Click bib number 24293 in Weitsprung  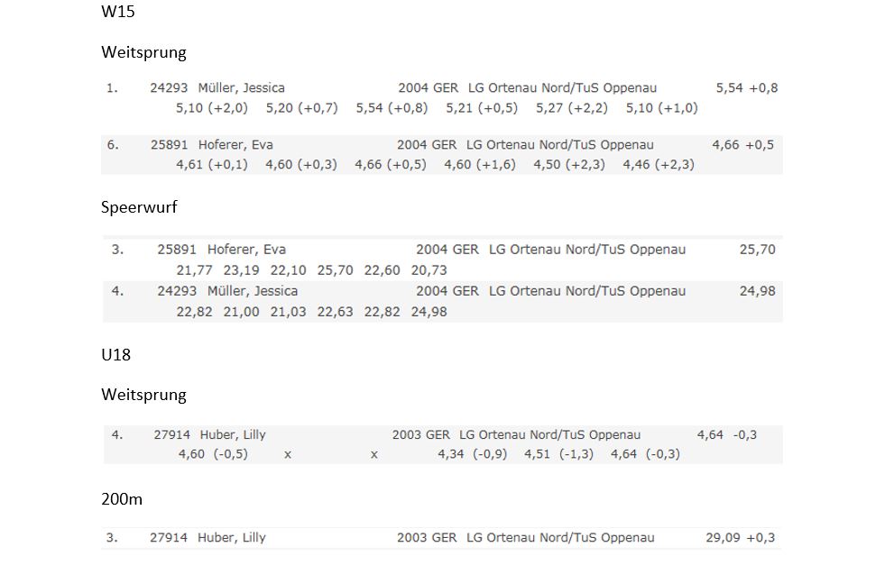(169, 88)
